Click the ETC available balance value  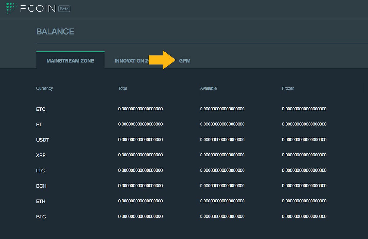click(222, 109)
